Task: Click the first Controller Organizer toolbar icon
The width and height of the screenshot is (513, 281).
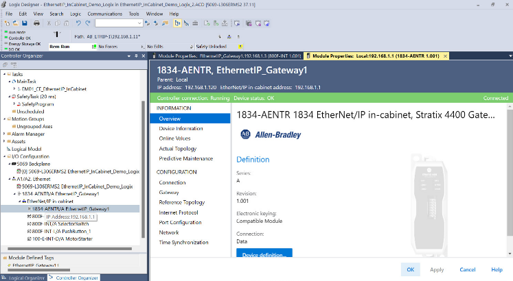Action: click(5, 64)
